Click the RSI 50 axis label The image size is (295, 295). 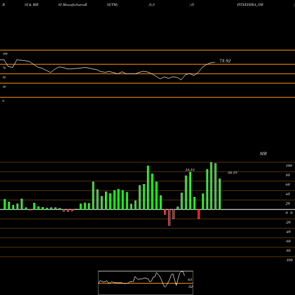(x=4, y=77)
